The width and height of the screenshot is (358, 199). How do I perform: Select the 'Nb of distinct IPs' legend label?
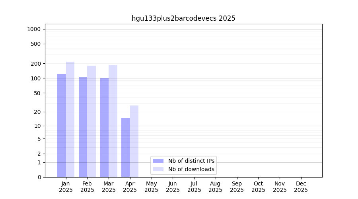191,161
